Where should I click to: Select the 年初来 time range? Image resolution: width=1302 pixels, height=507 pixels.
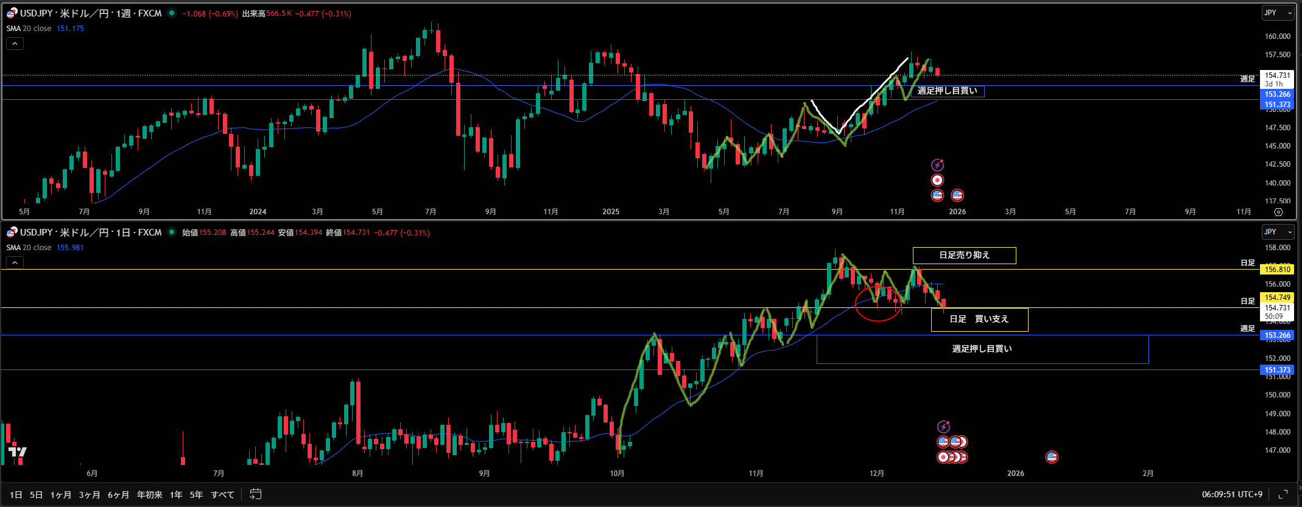[x=149, y=495]
